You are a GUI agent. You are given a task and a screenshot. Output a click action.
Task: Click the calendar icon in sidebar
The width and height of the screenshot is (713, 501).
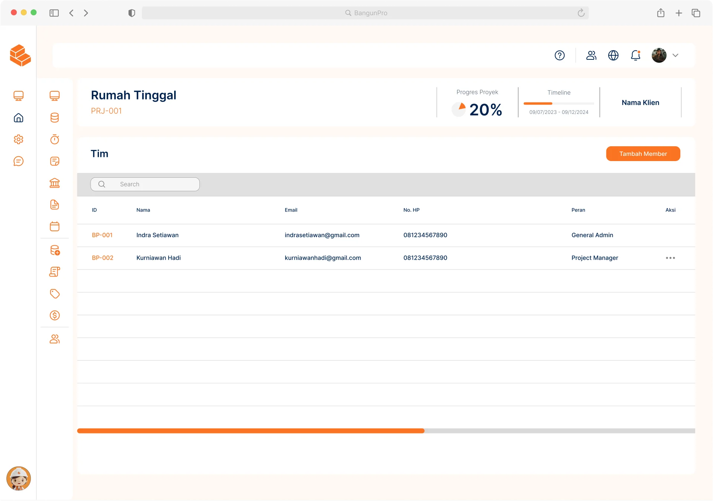(55, 226)
